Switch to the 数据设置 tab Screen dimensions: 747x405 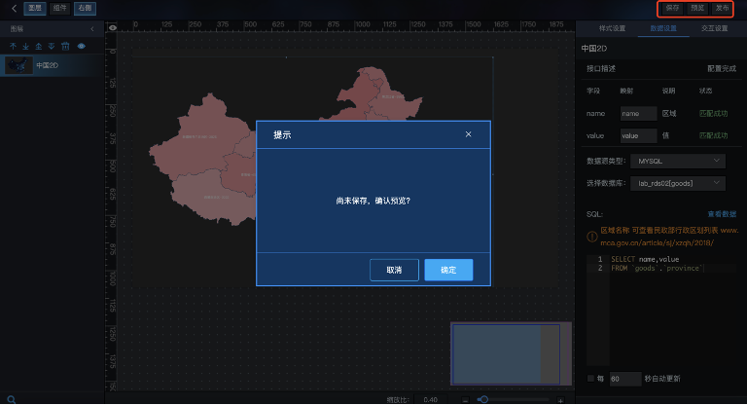click(x=663, y=28)
